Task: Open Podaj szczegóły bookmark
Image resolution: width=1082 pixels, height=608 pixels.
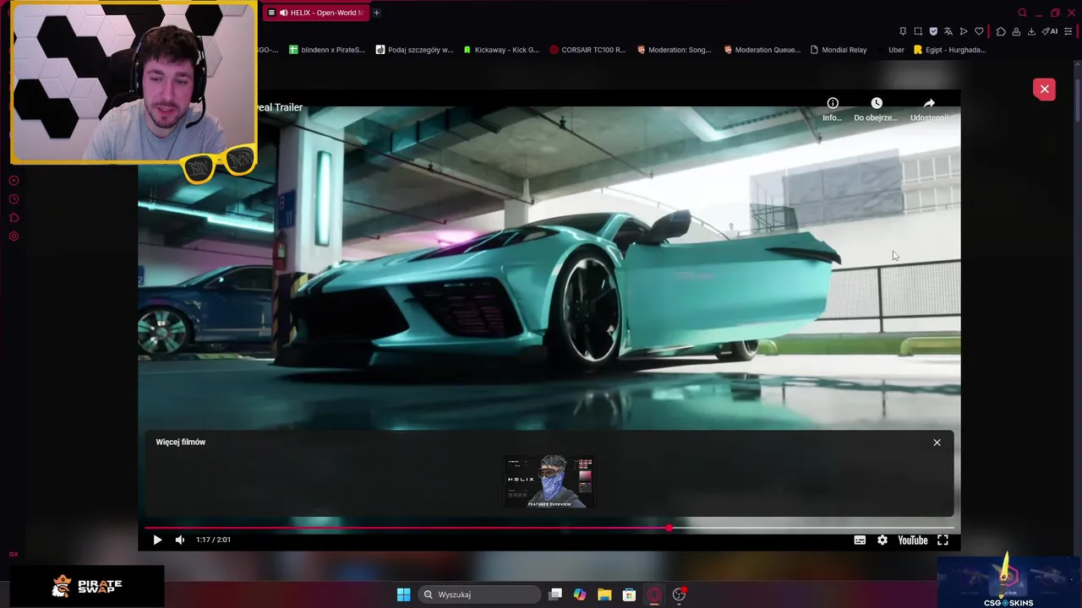Action: click(415, 50)
